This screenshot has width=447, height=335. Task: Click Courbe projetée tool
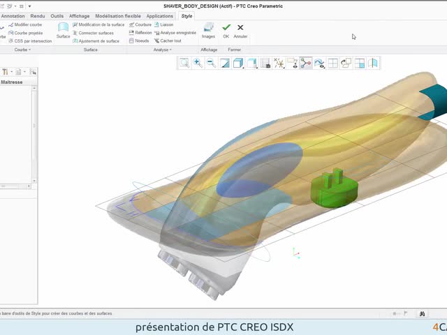coord(26,33)
